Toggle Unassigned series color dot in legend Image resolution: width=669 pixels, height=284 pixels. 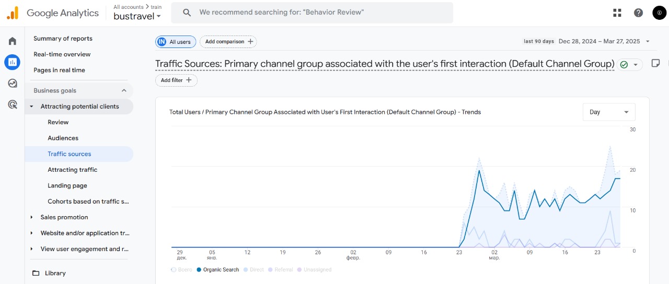coord(299,270)
